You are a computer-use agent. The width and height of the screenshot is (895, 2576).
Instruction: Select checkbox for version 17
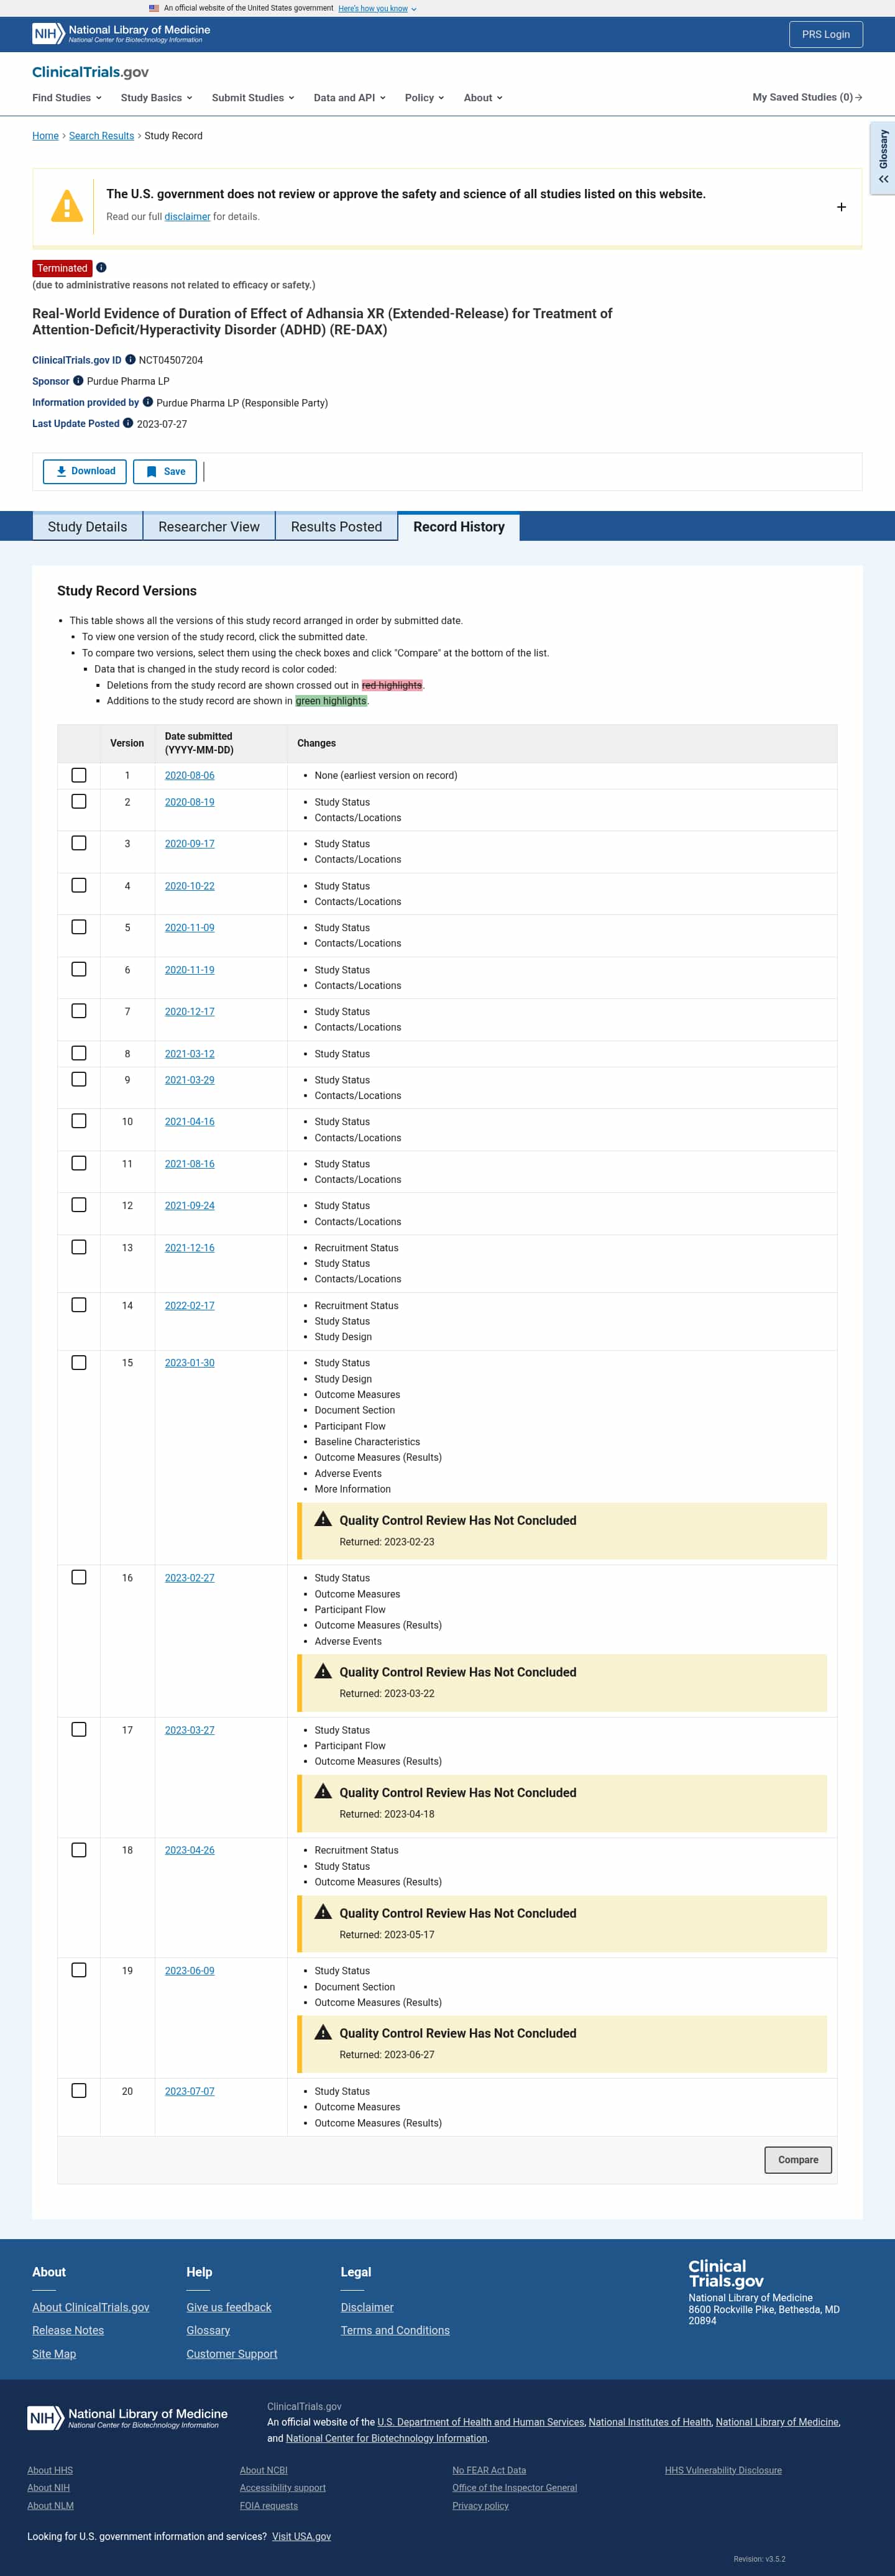pyautogui.click(x=79, y=1729)
